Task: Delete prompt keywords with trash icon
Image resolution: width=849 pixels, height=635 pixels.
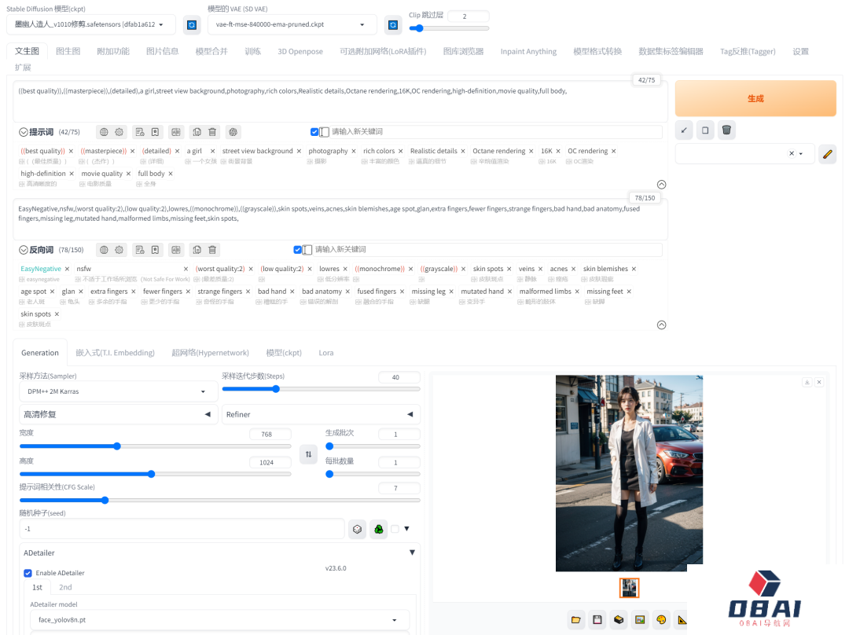Action: [x=212, y=132]
